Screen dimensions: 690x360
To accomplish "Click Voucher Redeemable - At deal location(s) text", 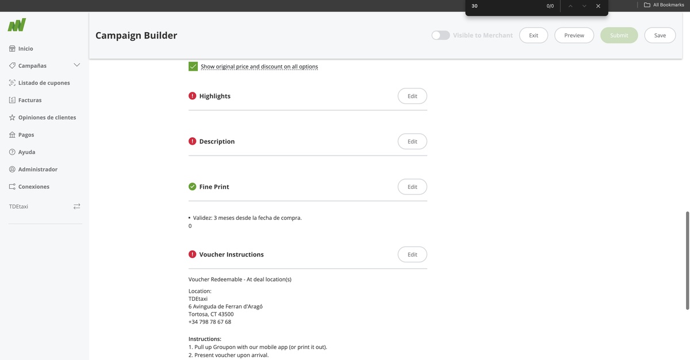I will tap(240, 279).
